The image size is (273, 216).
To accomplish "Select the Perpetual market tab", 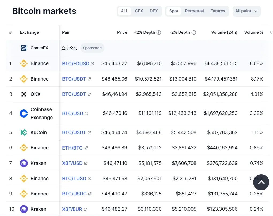I will point(194,11).
